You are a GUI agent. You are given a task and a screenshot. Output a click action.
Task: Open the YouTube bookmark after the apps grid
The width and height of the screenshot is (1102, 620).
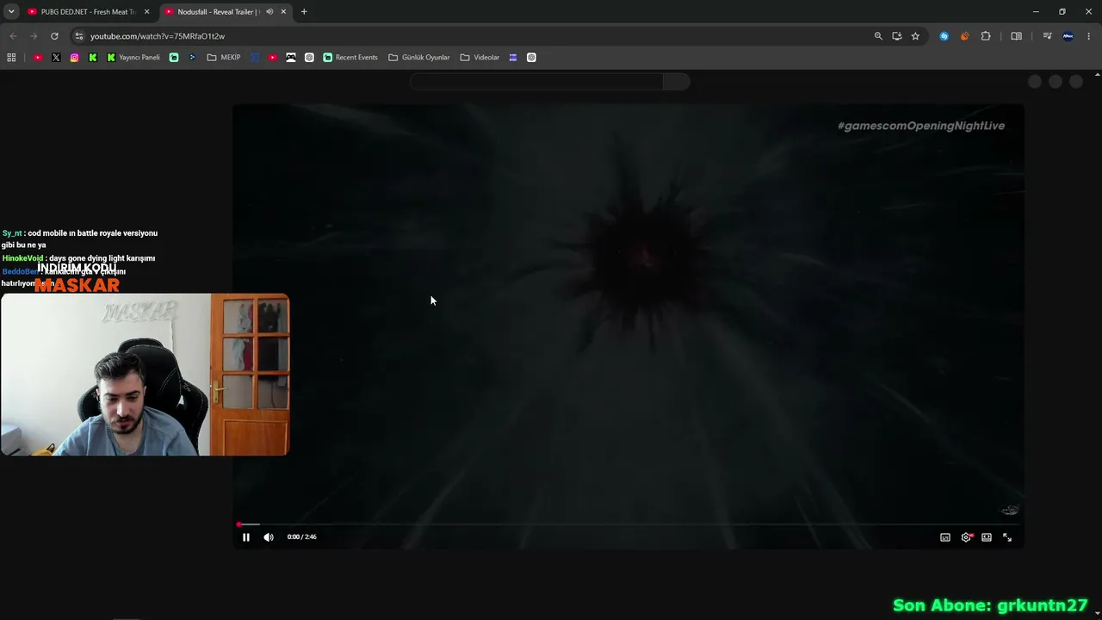38,58
